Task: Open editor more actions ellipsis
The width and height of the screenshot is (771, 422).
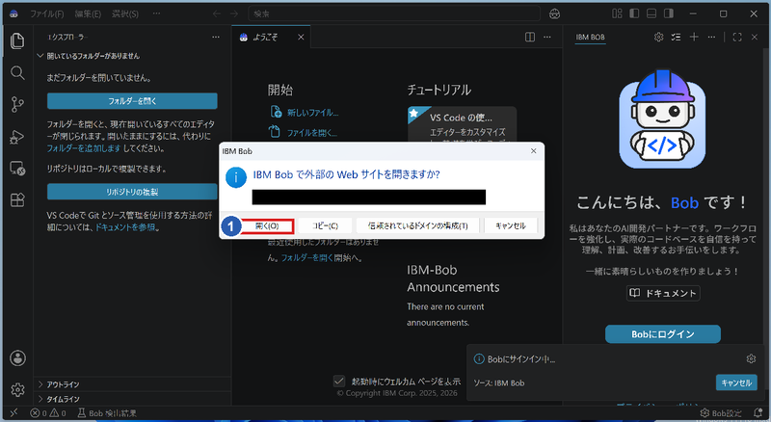Action: pos(547,37)
